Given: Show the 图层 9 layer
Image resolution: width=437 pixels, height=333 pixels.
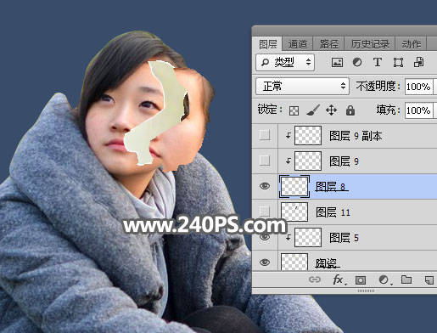Looking at the screenshot, I should point(265,161).
